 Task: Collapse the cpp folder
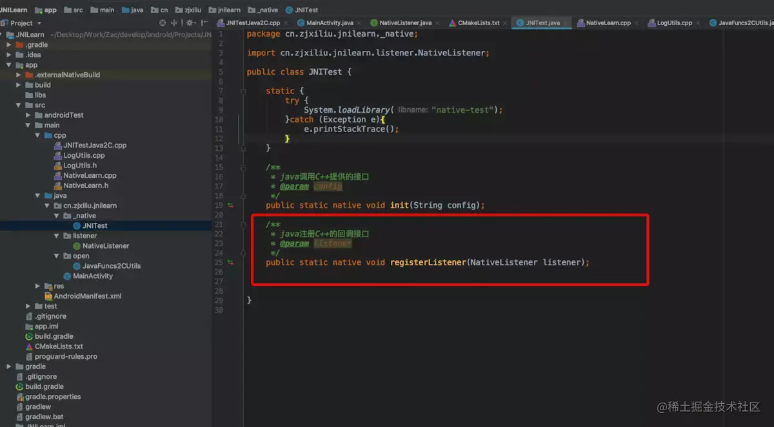tap(38, 135)
